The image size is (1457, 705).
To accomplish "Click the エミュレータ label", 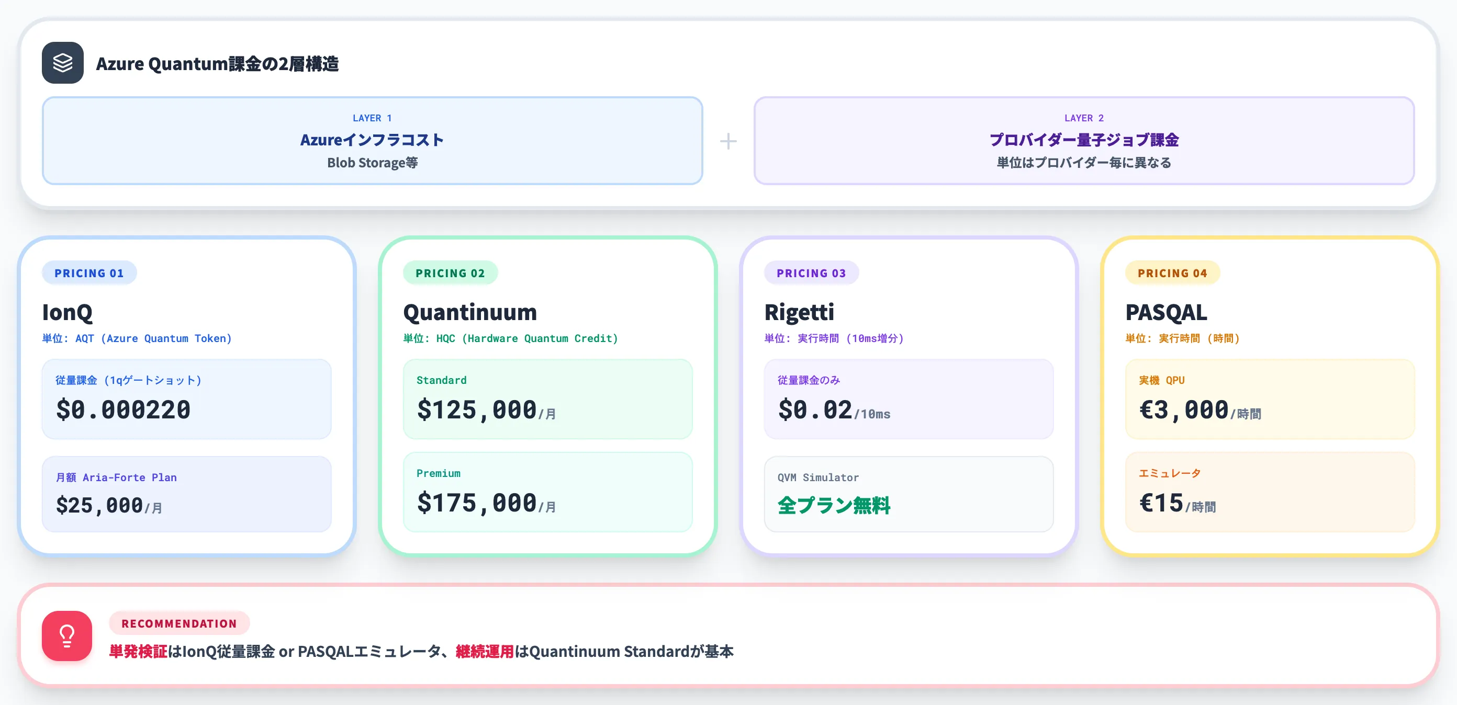I will click(1170, 474).
